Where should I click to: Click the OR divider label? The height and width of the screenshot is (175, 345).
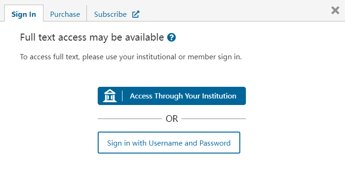[172, 119]
